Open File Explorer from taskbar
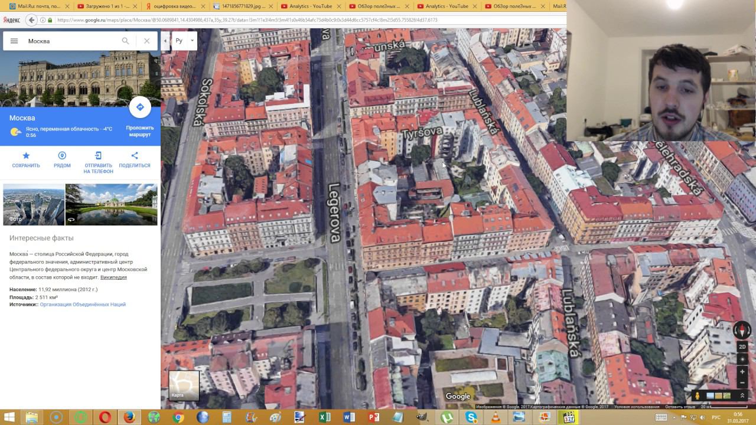756x425 pixels. click(x=32, y=417)
